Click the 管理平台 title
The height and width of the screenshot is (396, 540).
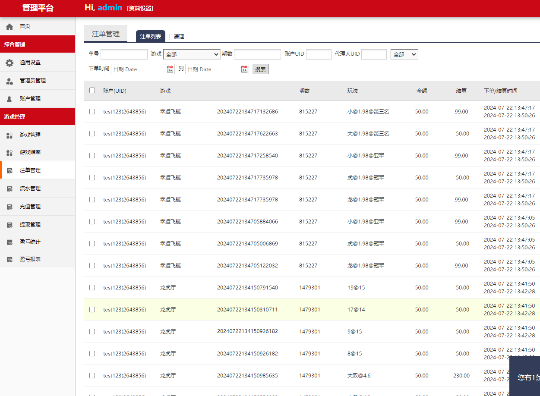38,8
